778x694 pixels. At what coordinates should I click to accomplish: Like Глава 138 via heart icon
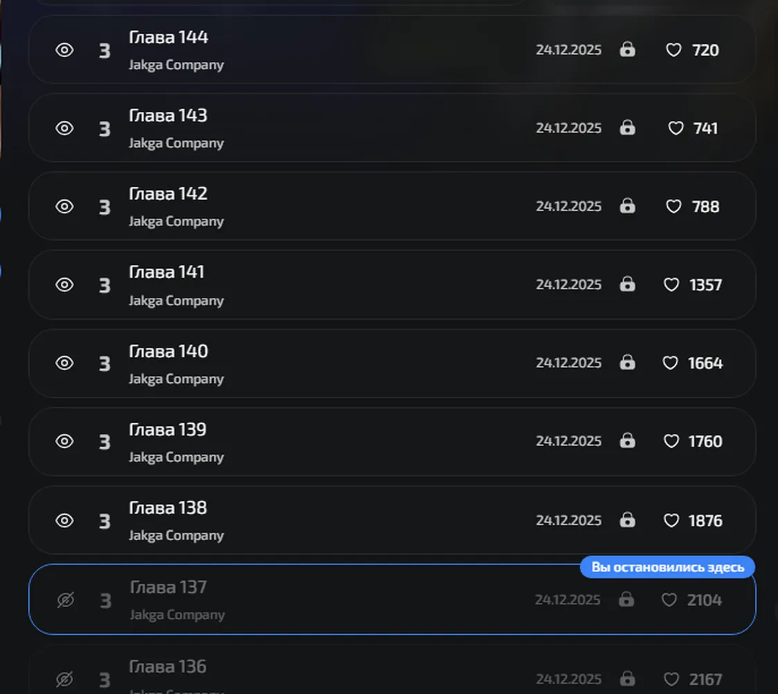click(x=671, y=520)
